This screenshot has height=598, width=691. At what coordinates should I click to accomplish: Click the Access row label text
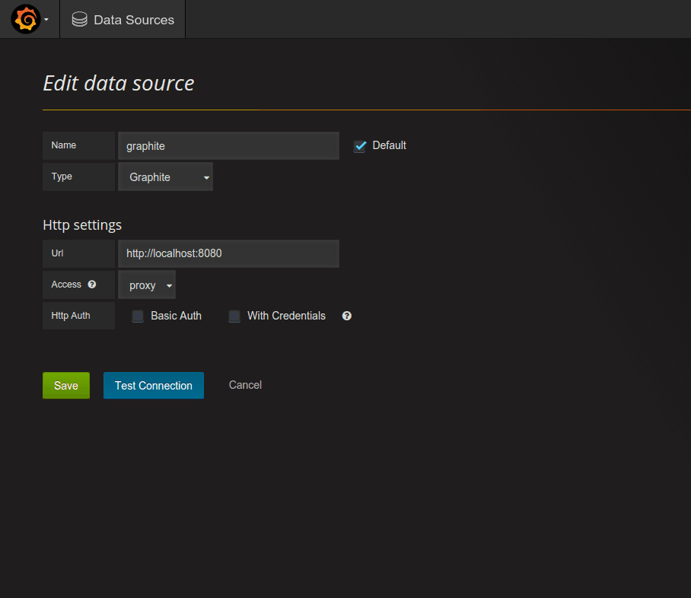pos(66,285)
